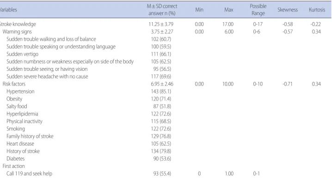The height and width of the screenshot is (179, 332).
Task: Click the value '6.95 ± 2.46'
Action: [162, 84]
